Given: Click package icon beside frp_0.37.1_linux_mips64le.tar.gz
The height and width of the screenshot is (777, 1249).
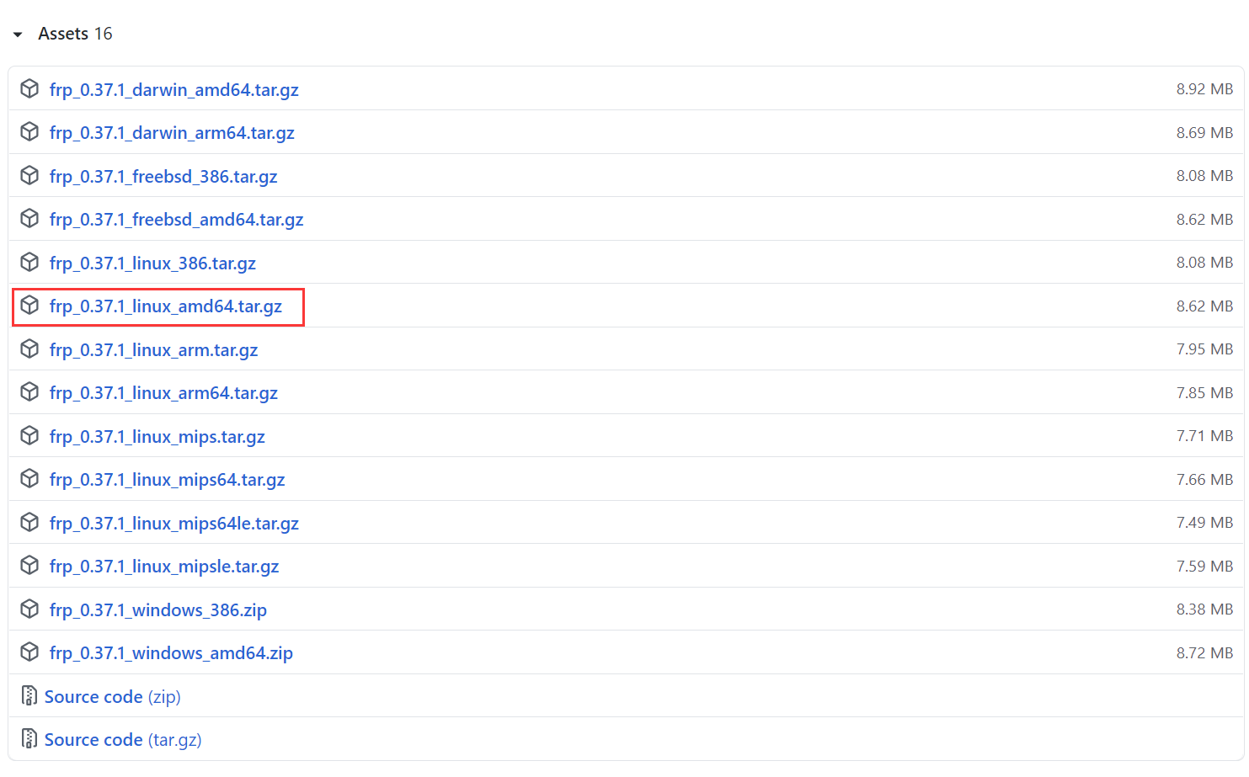Looking at the screenshot, I should [x=29, y=522].
